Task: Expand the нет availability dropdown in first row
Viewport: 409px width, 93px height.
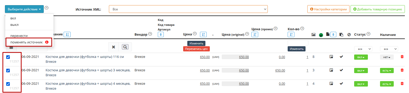Action: (387, 57)
